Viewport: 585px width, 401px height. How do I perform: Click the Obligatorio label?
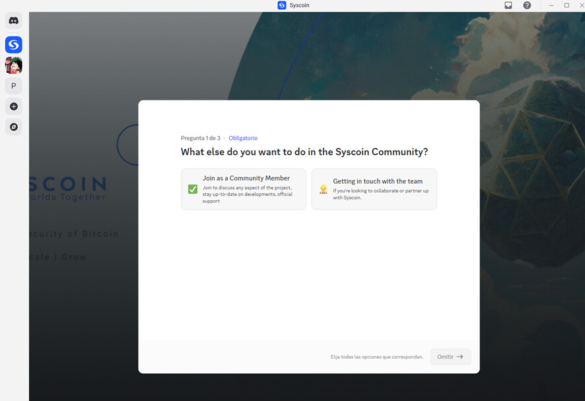(x=243, y=138)
